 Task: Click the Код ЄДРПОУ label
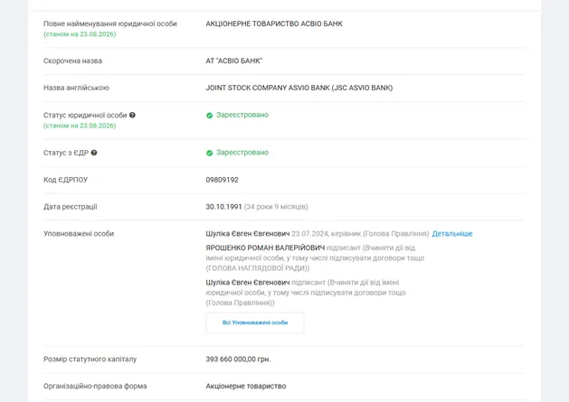(66, 180)
